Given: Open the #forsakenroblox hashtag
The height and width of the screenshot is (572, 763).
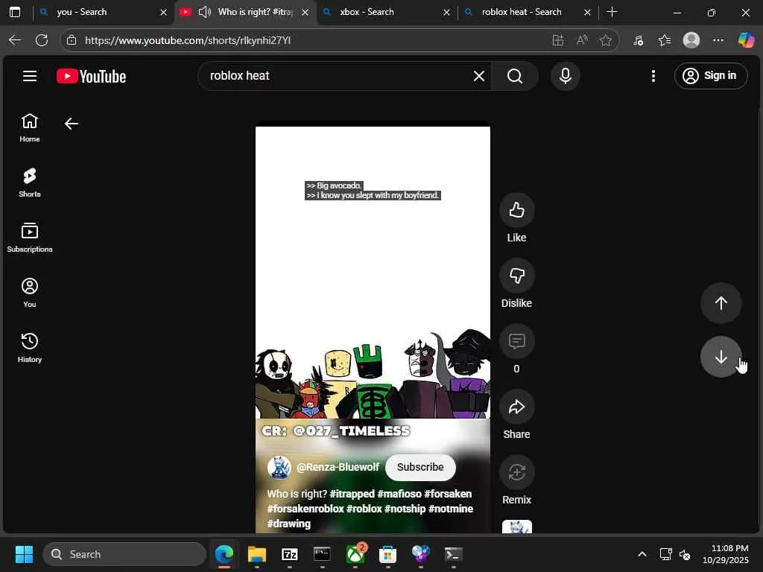Looking at the screenshot, I should [x=305, y=509].
